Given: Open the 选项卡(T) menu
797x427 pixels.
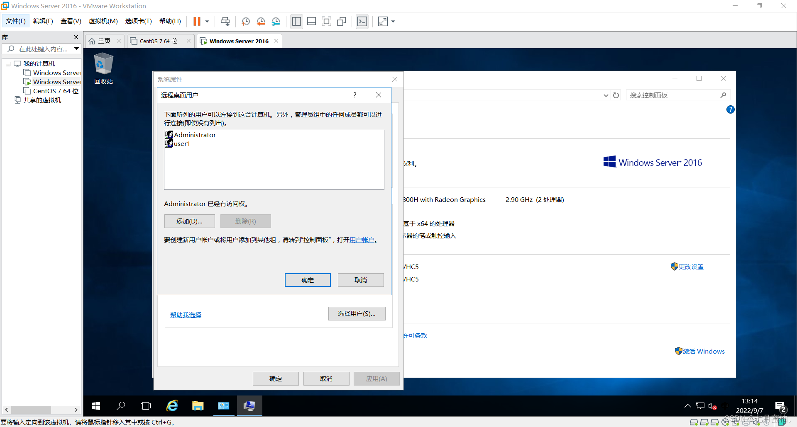Looking at the screenshot, I should pyautogui.click(x=139, y=21).
